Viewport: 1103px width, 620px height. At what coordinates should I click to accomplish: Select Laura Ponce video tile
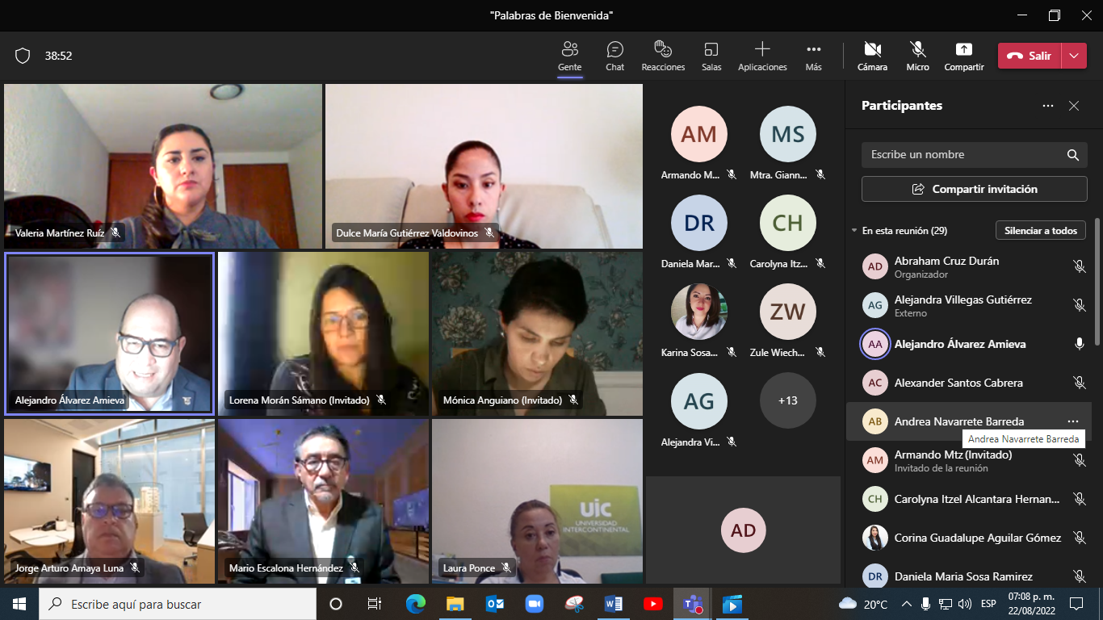coord(537,501)
